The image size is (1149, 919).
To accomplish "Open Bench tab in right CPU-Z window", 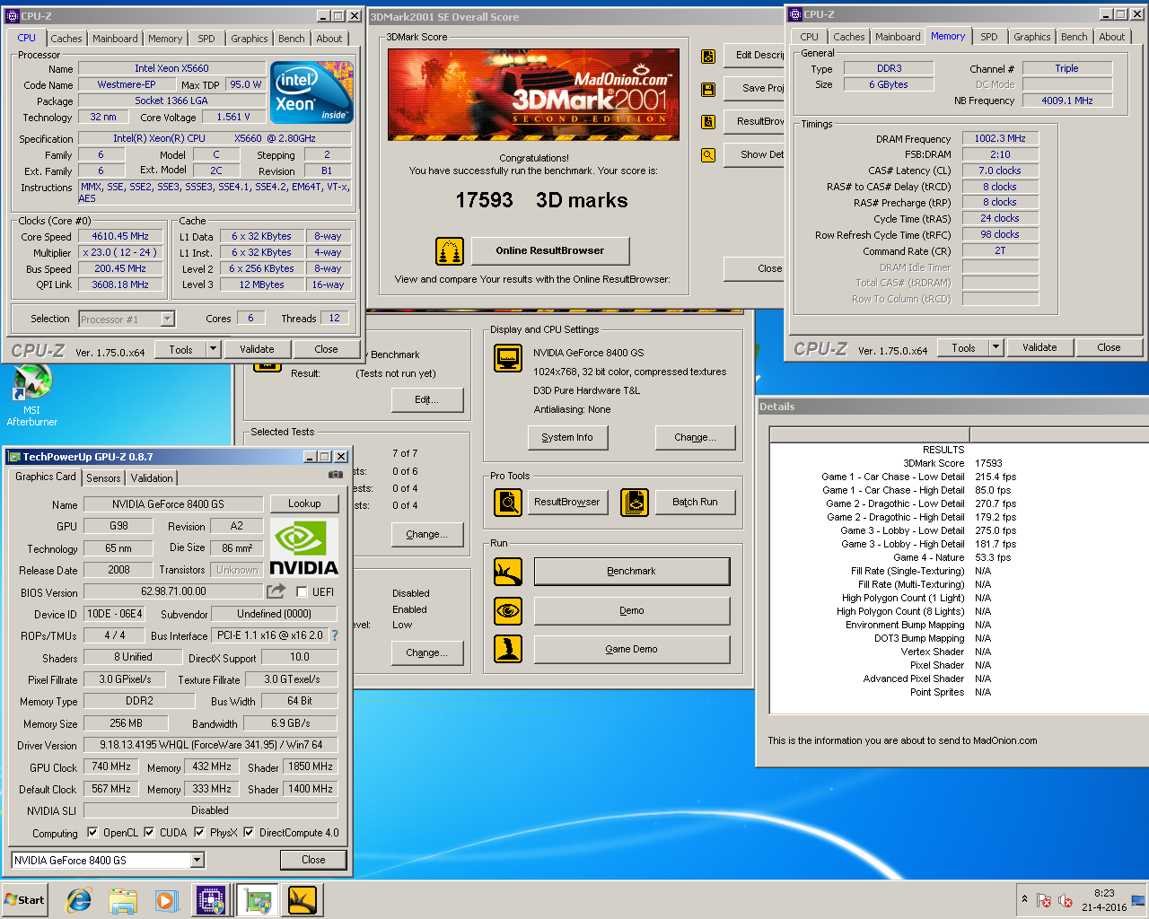I will pos(1074,37).
